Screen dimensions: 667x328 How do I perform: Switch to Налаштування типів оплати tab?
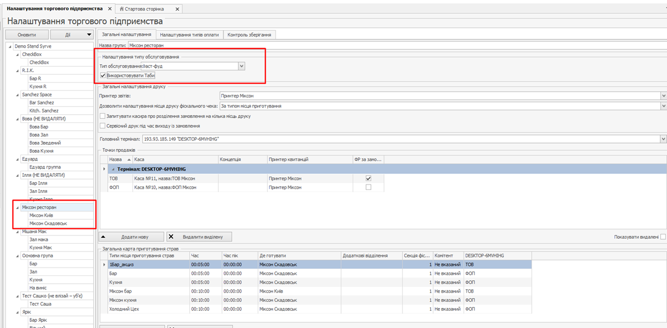point(190,34)
